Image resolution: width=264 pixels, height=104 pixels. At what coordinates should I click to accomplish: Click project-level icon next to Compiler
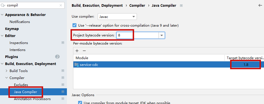pos(63,78)
